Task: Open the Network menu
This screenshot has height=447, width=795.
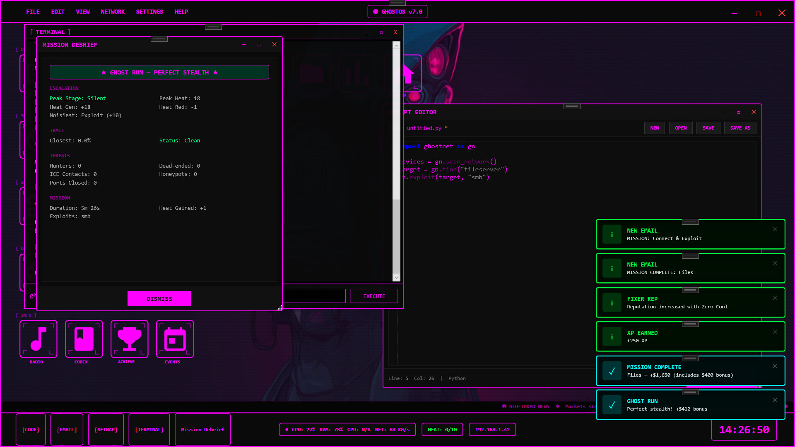Action: 113,12
